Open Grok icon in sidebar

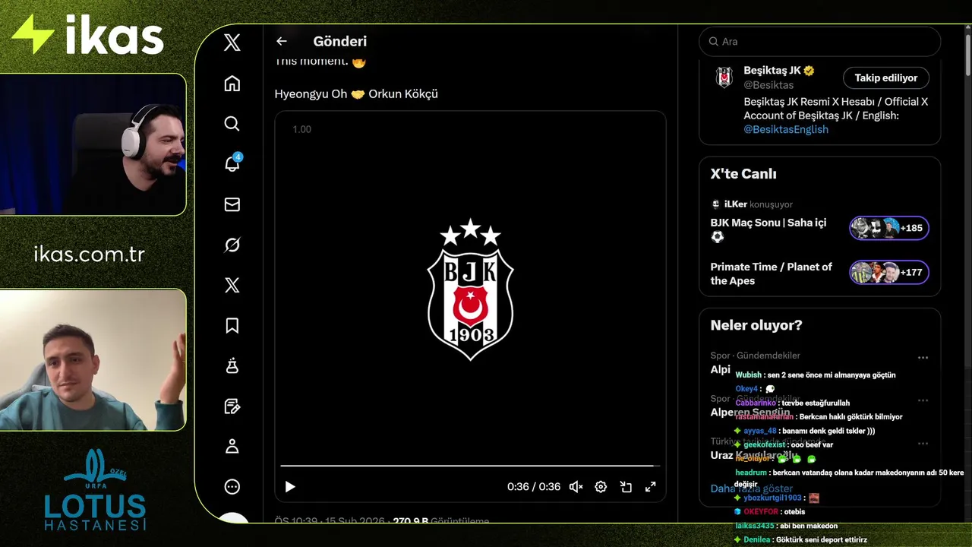coord(232,245)
